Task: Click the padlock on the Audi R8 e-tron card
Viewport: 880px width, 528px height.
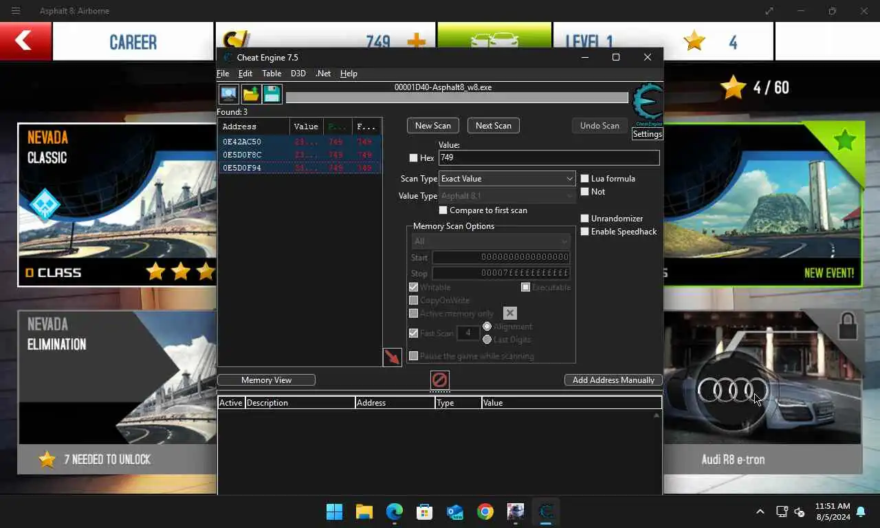Action: [x=848, y=325]
